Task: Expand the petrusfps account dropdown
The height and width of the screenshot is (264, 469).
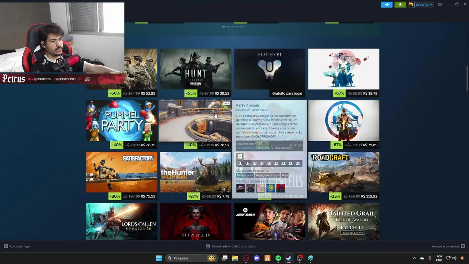Action: tap(424, 4)
